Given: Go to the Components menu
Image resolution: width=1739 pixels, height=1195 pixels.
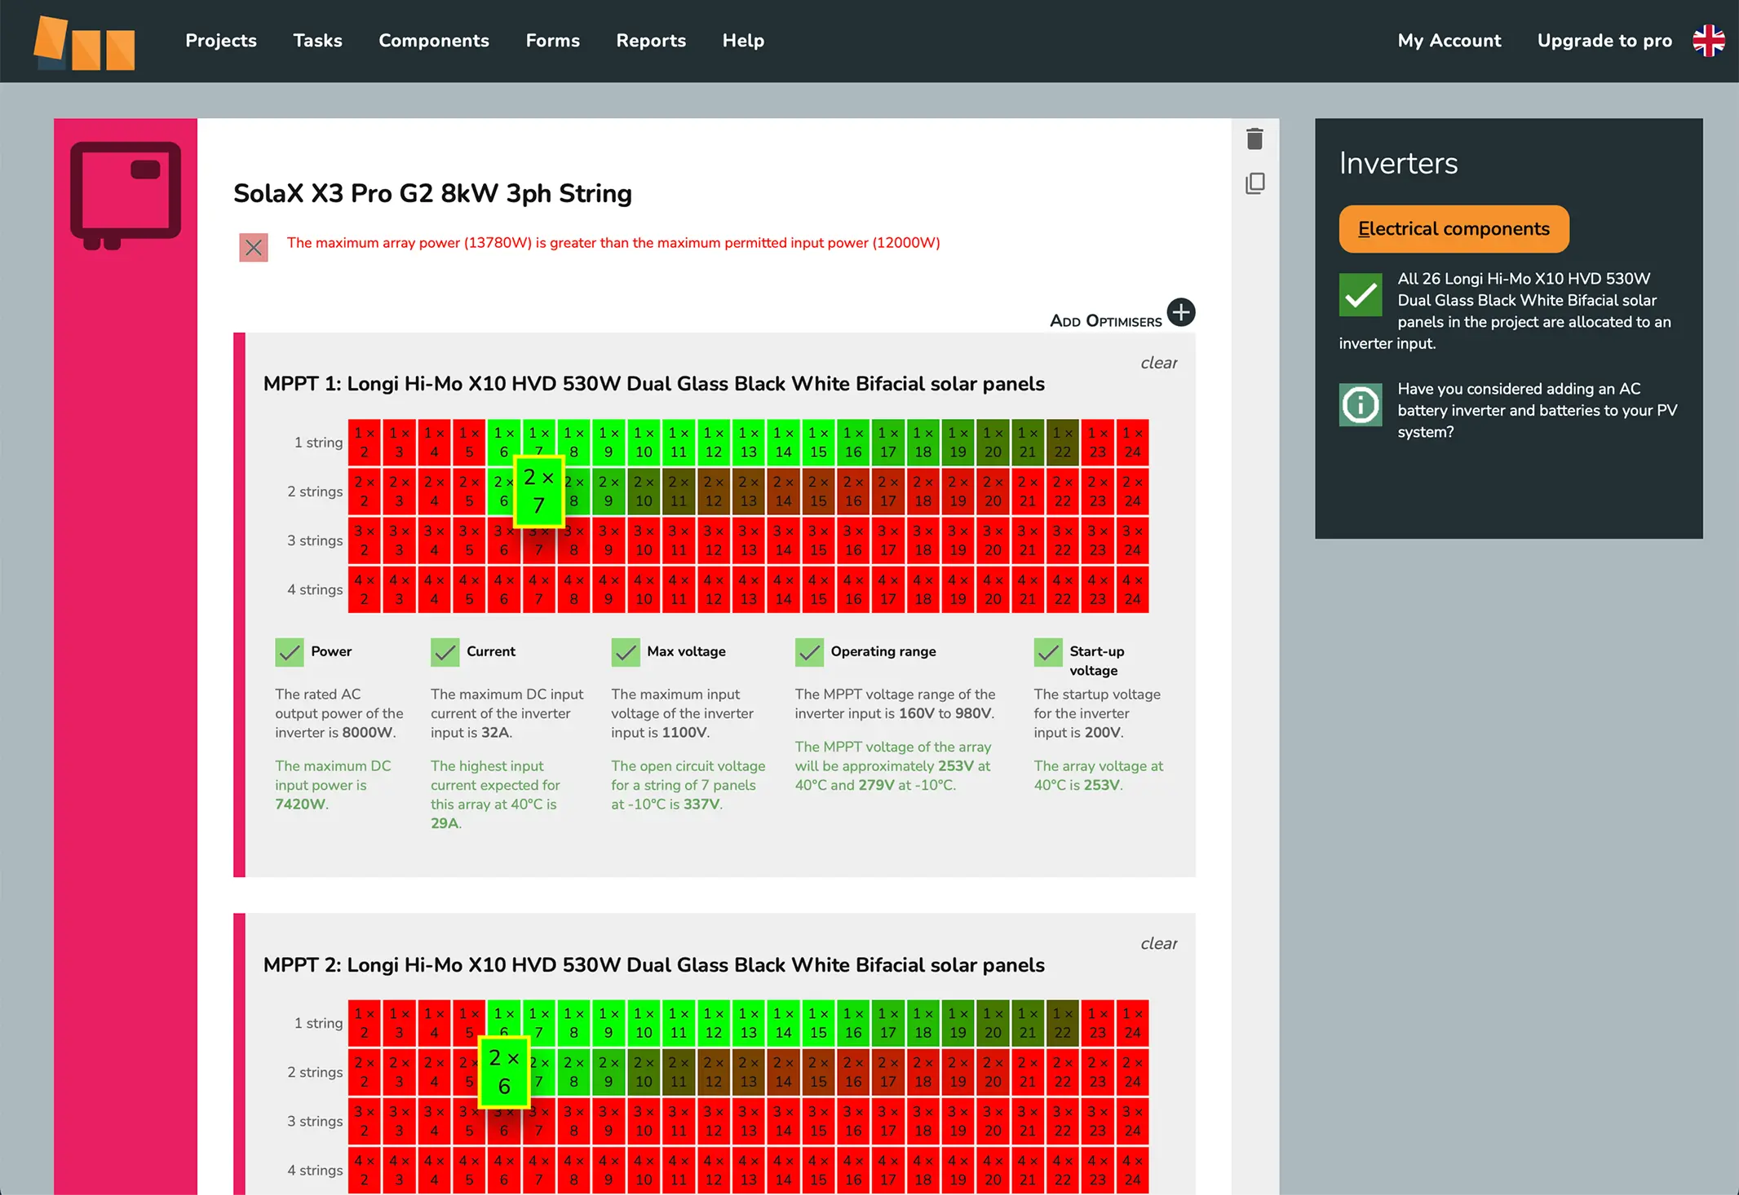Looking at the screenshot, I should coord(434,41).
